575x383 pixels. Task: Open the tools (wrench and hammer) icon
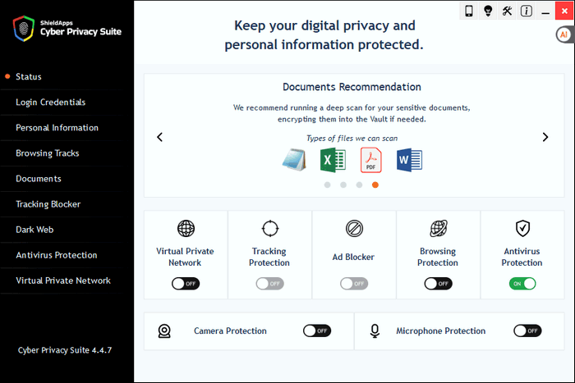(x=507, y=11)
